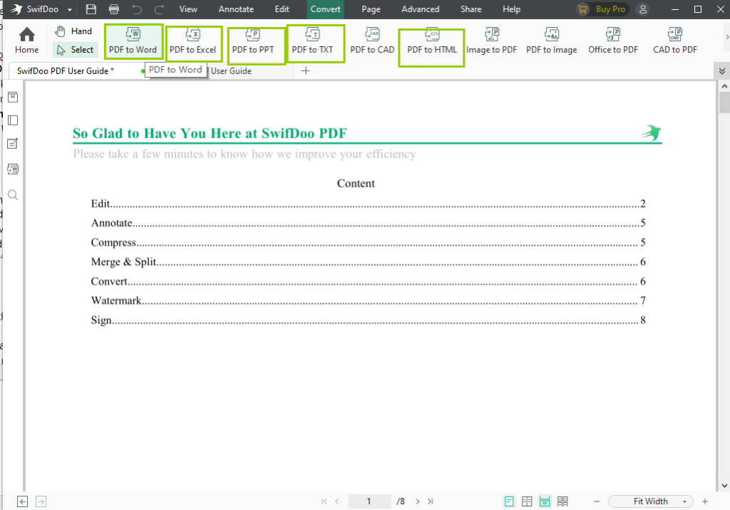
Task: Choose Office to PDF conversion
Action: coord(613,41)
